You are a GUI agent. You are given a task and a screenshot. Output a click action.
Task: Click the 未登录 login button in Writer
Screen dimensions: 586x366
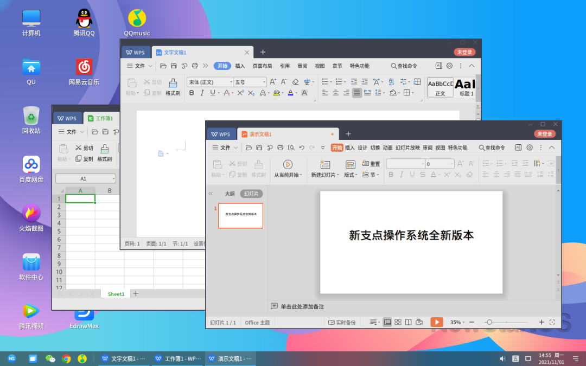tap(464, 52)
